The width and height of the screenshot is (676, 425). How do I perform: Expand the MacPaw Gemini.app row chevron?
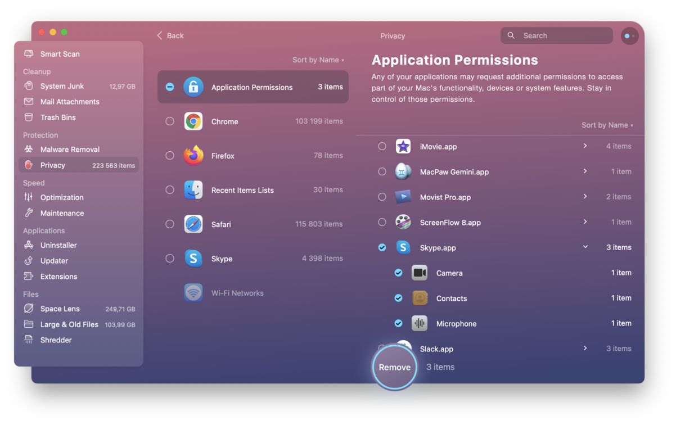[x=585, y=171]
